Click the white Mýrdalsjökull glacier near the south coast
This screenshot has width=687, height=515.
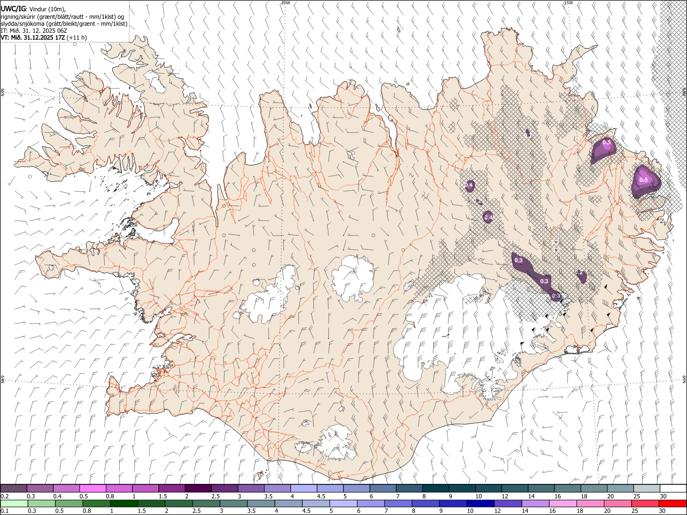tap(336, 443)
